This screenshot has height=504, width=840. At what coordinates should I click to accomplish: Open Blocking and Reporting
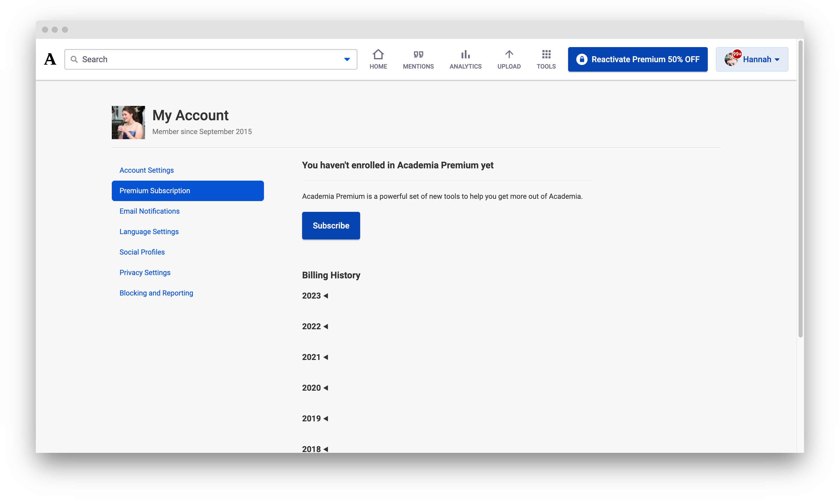pyautogui.click(x=156, y=293)
